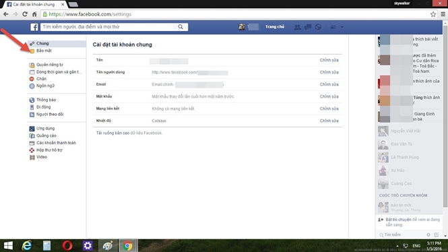
Task: Click Chỉnh sửa for Tên người dùng row
Action: coord(329,72)
